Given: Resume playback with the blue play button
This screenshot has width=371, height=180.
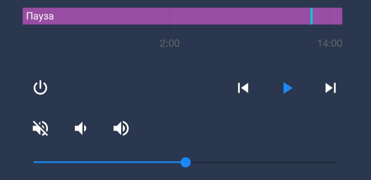Looking at the screenshot, I should [288, 88].
